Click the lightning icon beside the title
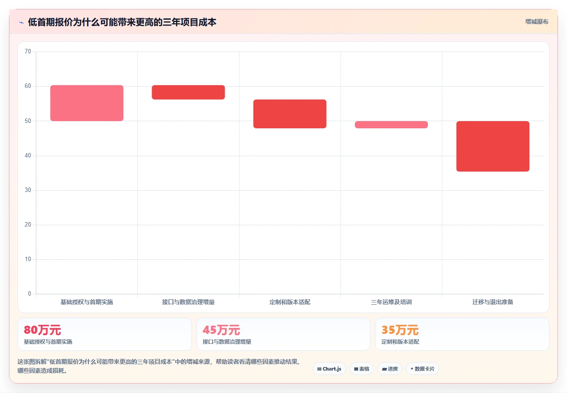The height and width of the screenshot is (393, 567). [21, 22]
